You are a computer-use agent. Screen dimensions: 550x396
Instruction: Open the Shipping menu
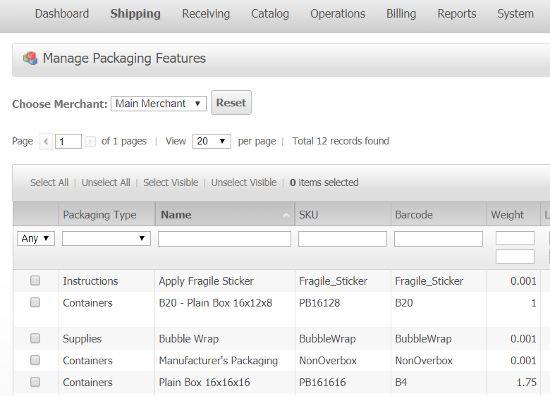135,14
